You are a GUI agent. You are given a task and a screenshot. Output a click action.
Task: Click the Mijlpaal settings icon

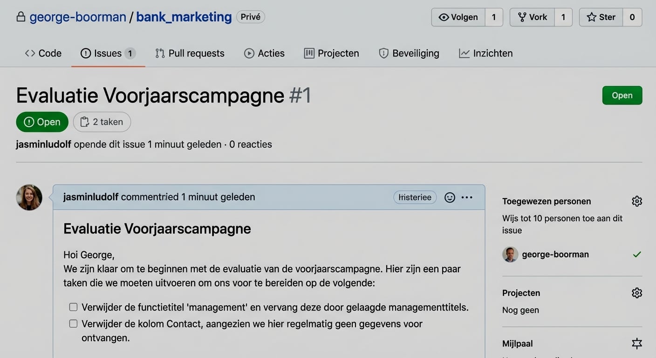pos(636,344)
